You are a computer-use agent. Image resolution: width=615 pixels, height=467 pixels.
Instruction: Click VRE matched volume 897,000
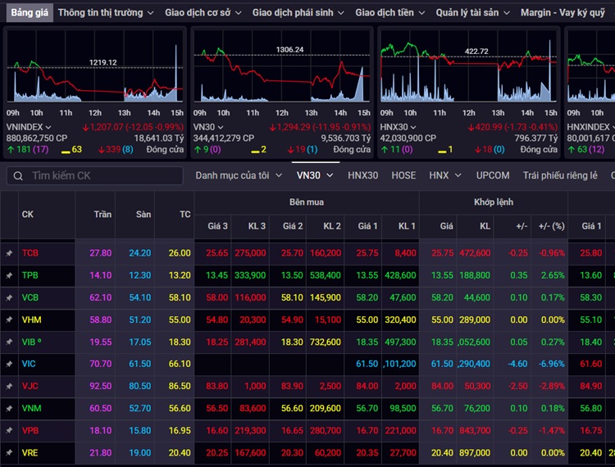tap(475, 453)
